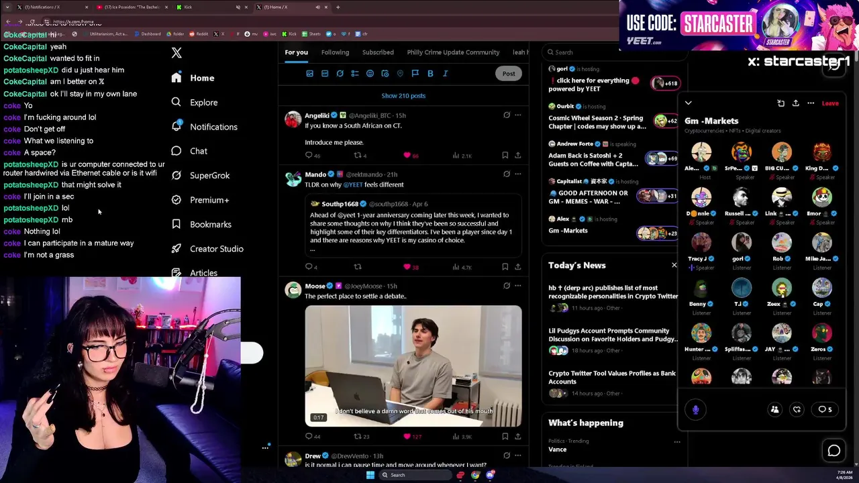Open the emoji picker in composer
The width and height of the screenshot is (859, 483).
click(370, 74)
